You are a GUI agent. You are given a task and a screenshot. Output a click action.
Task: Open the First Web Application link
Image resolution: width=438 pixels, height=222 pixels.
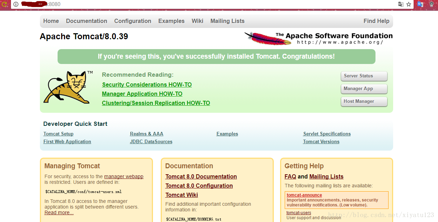[67, 141]
